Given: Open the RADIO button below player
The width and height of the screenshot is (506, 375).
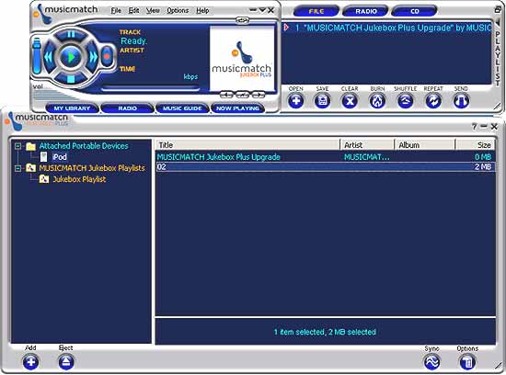Looking at the screenshot, I should tap(127, 108).
